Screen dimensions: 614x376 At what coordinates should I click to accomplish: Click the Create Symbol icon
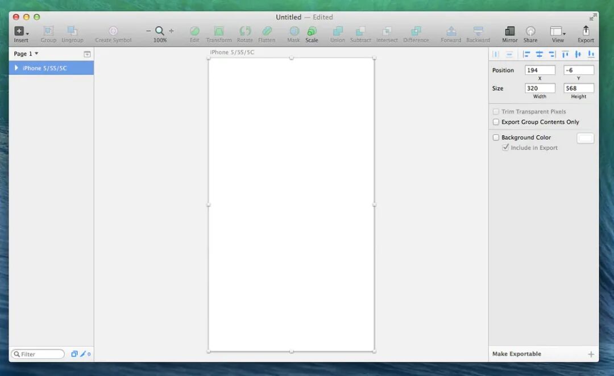point(113,31)
